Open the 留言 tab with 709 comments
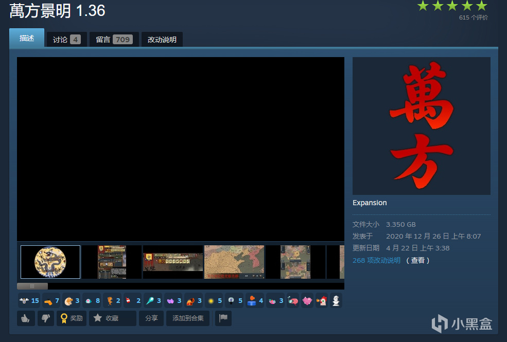507x342 pixels. [x=114, y=40]
